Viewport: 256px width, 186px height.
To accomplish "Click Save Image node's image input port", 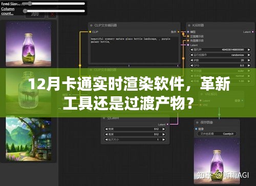I will click(x=196, y=129).
